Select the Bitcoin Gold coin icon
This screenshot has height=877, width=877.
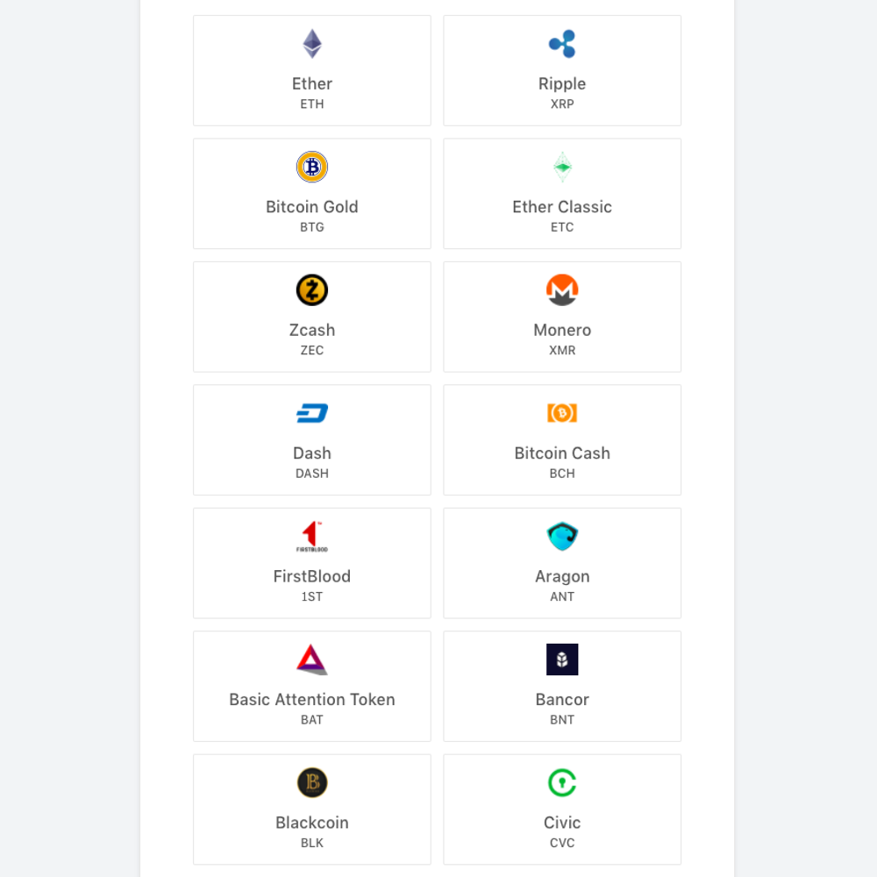point(312,167)
